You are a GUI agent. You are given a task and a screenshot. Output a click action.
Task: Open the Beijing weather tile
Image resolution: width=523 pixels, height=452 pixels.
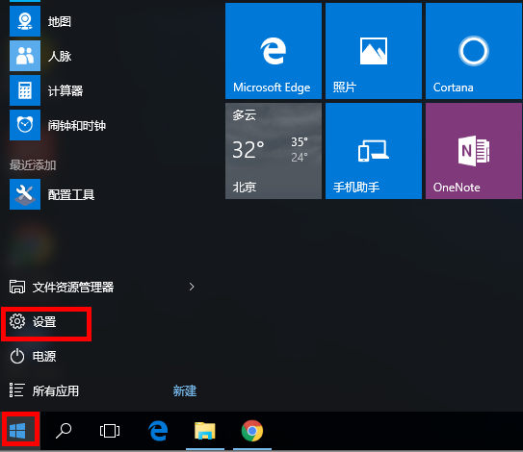pos(274,151)
